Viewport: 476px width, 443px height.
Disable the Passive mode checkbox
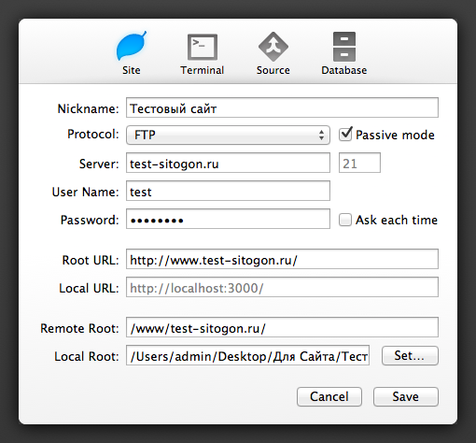click(x=345, y=135)
